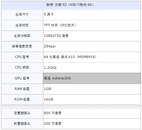Click the 联想 乐檬 K3 table header
142x130 pixels.
[x=71, y=5]
